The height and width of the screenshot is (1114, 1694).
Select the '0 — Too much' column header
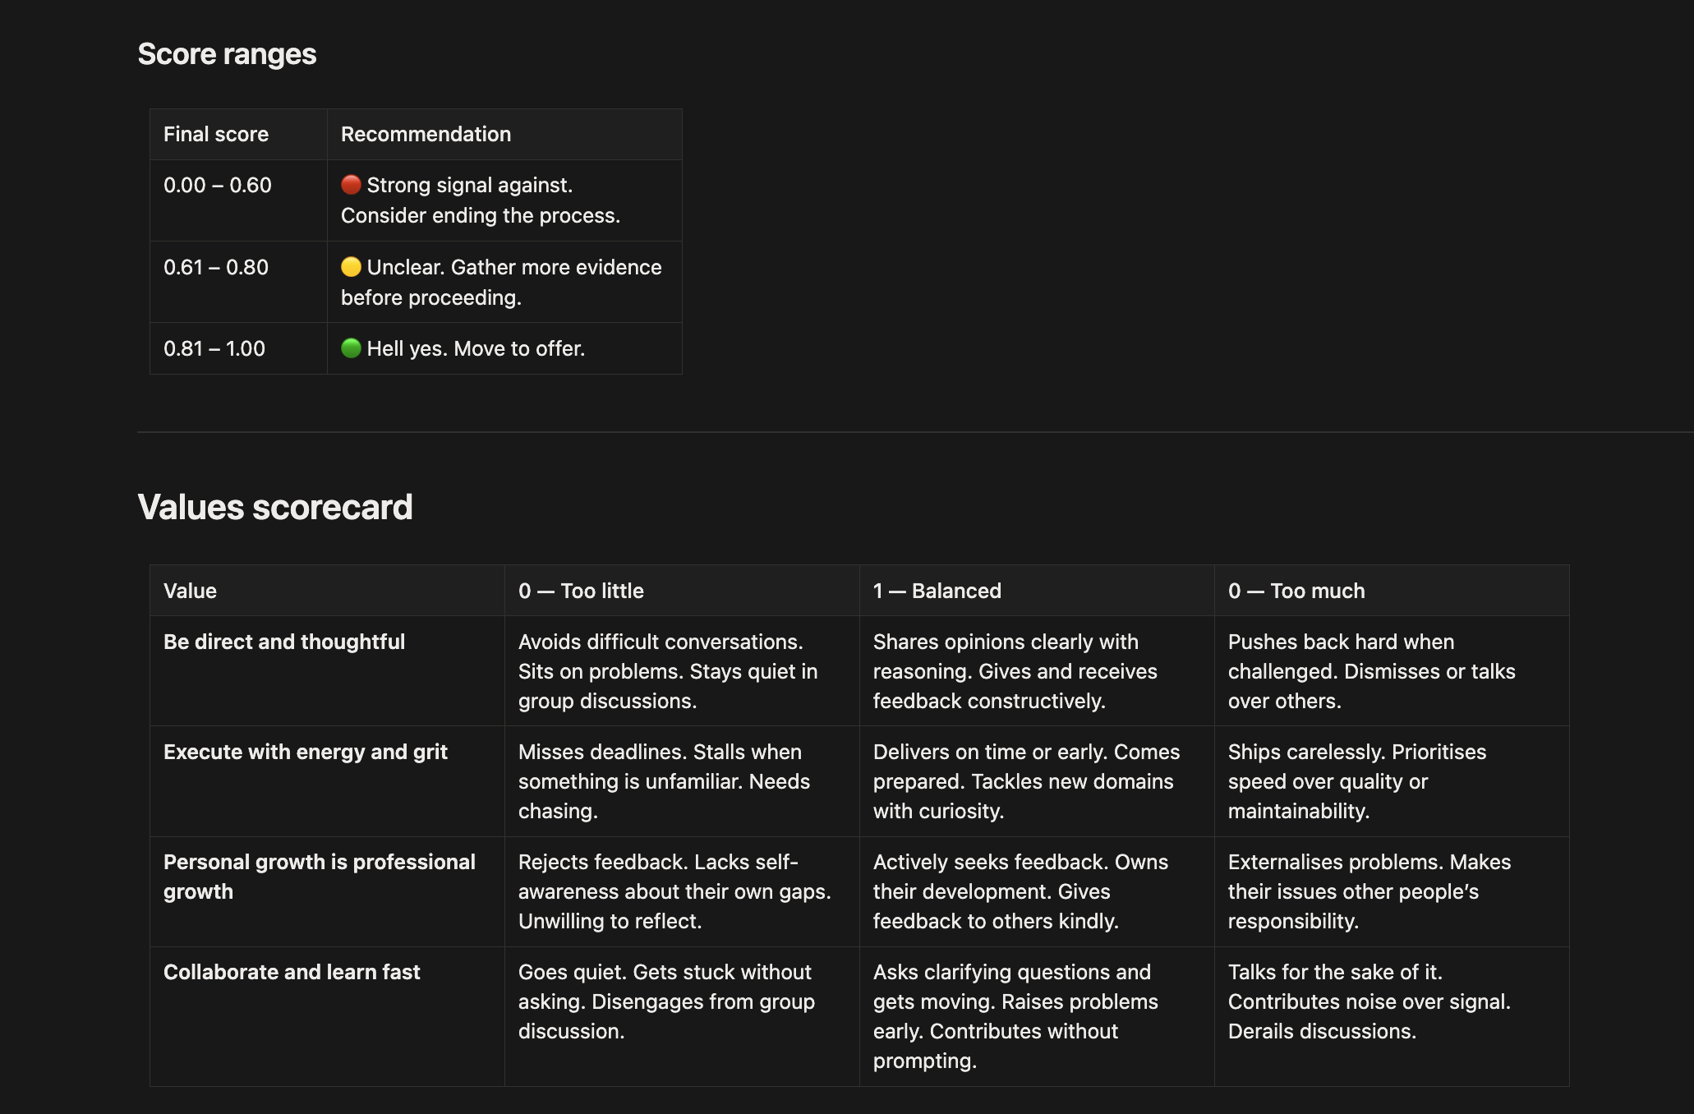[x=1296, y=591]
